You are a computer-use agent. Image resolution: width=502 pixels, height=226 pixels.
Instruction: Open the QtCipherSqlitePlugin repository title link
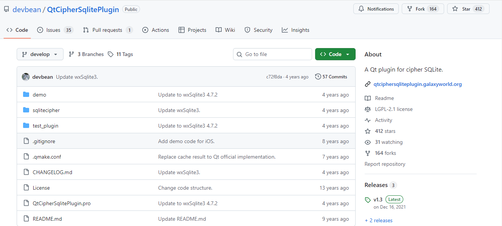[x=83, y=9]
